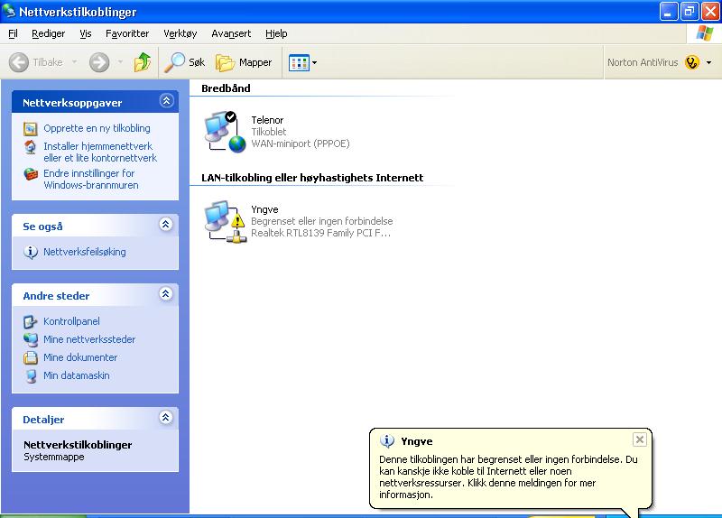The width and height of the screenshot is (722, 518).
Task: Collapse the Se også panel
Action: 166,224
